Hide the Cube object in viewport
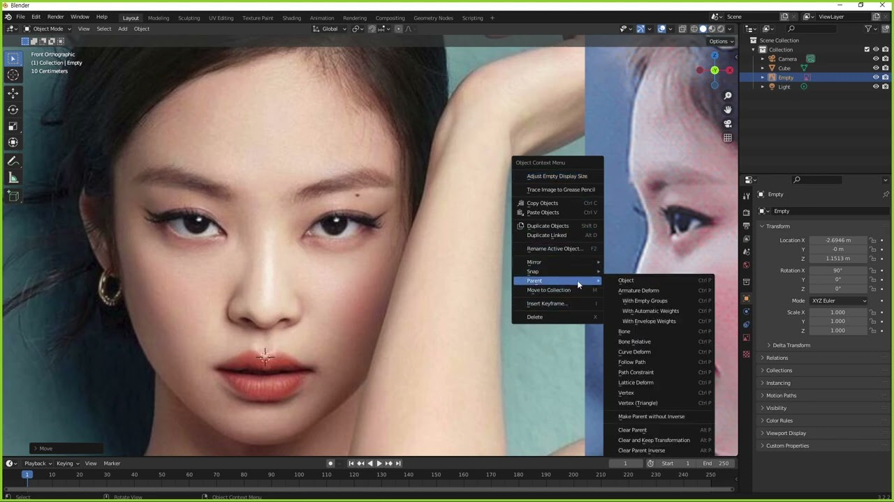Viewport: 894px width, 502px height. (876, 68)
